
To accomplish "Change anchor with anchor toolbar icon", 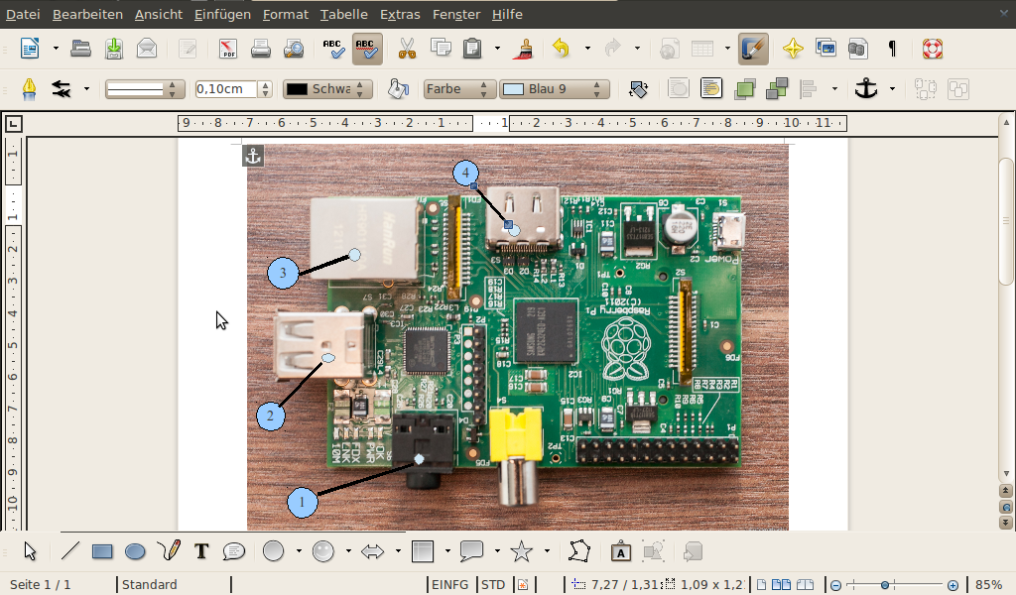I will [x=865, y=88].
